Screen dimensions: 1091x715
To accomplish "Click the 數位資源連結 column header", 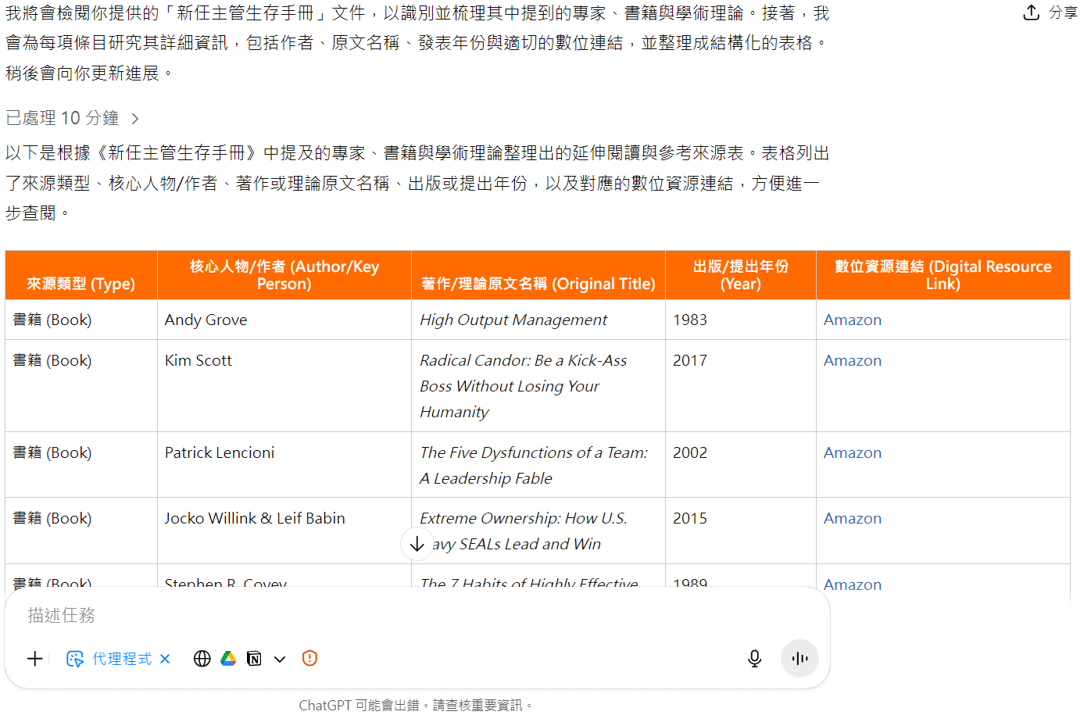I will point(943,275).
